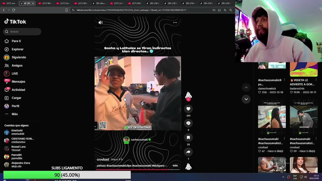Expand video description with más
This screenshot has height=181, width=322.
point(175,166)
